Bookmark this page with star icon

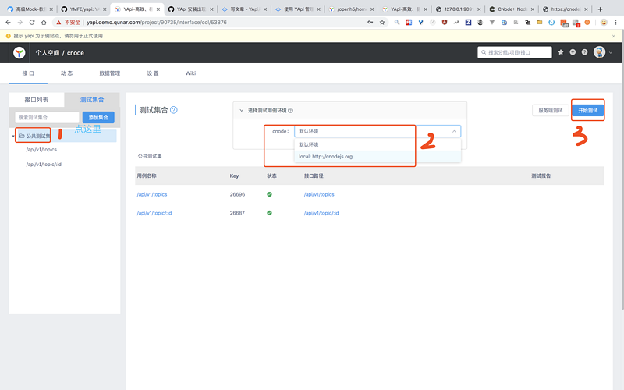point(382,23)
